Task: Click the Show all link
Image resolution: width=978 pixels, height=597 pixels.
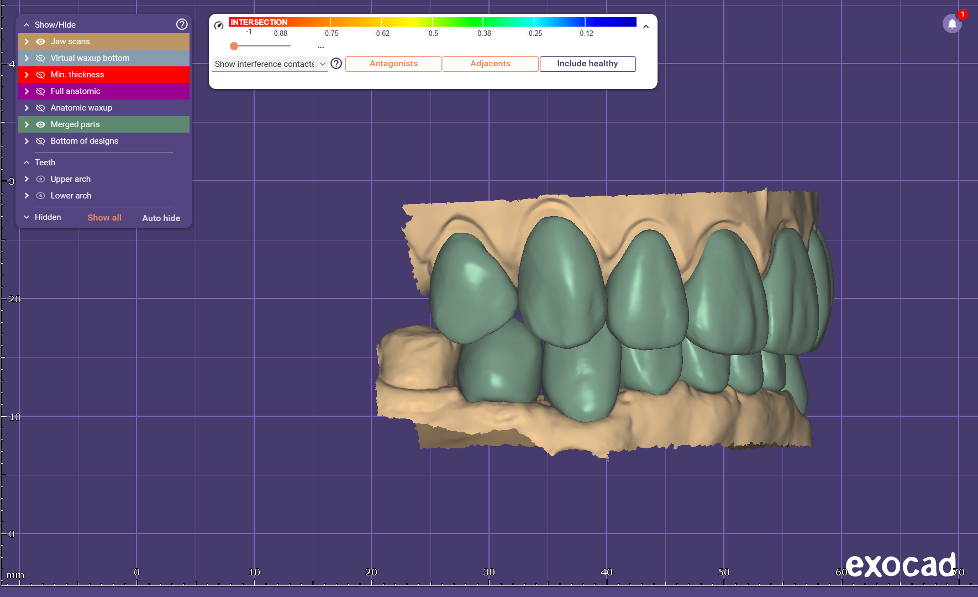Action: click(104, 218)
